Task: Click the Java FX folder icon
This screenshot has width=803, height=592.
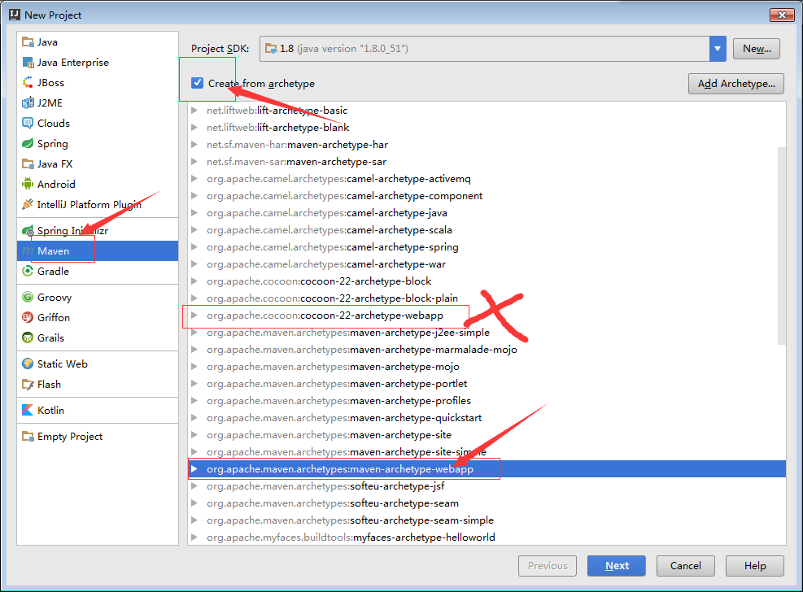Action: pos(28,163)
